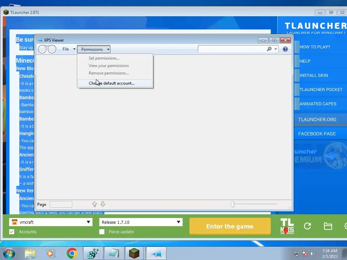Open the Release 1.7.10 version dropdown
This screenshot has width=347, height=260.
(141, 222)
